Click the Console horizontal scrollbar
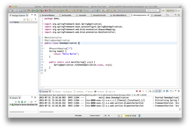Screen dimensions: 190x129 click(46, 112)
